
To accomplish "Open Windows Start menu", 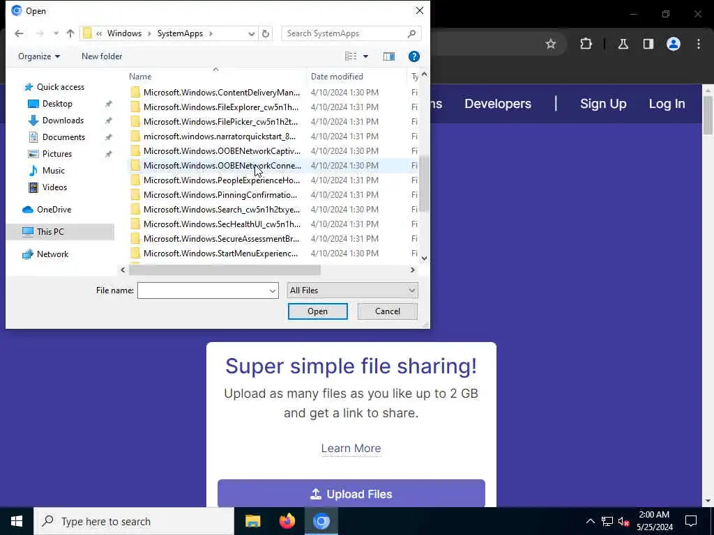I will tap(17, 521).
